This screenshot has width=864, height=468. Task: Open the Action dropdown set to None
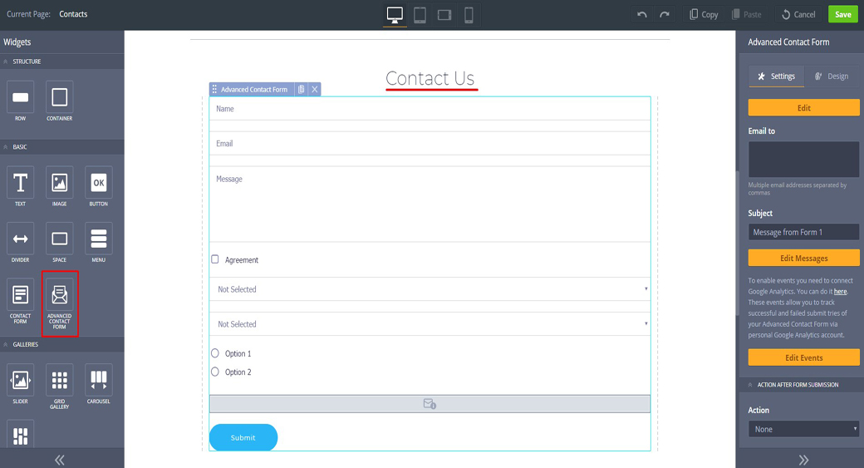pyautogui.click(x=803, y=429)
